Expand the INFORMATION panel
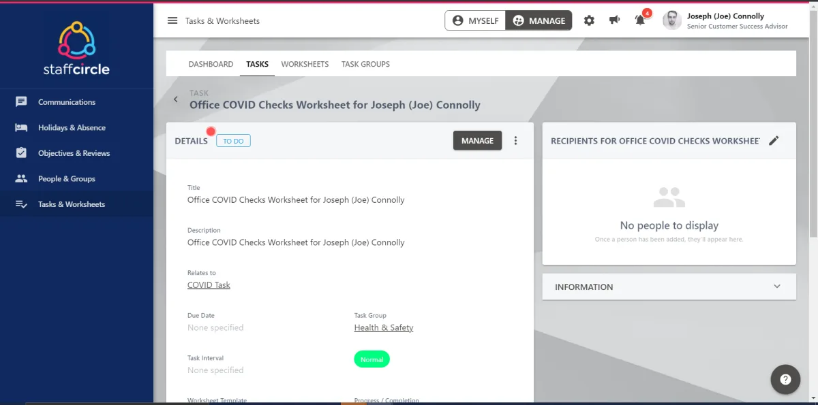The width and height of the screenshot is (818, 405). tap(669, 287)
